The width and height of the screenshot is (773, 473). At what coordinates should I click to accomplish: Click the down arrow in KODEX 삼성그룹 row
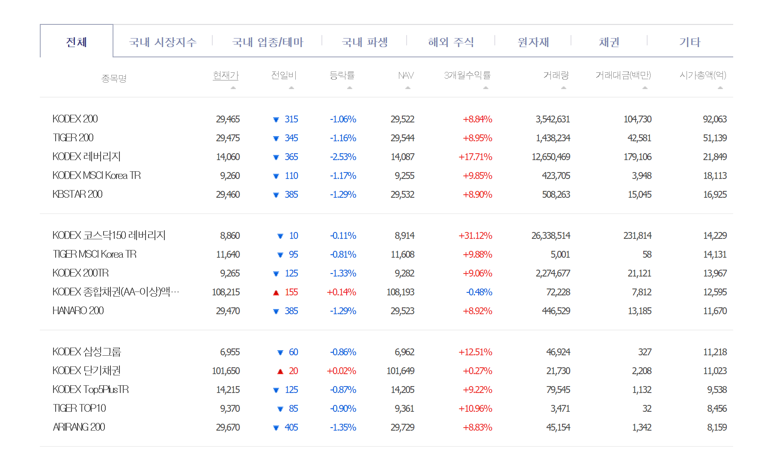tap(280, 352)
